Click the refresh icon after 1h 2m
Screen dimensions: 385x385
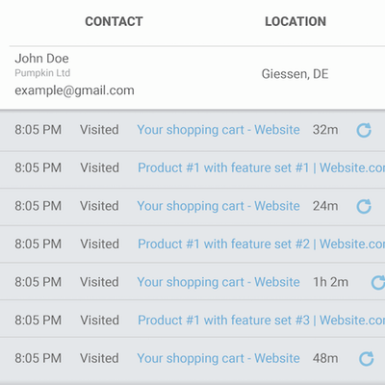click(x=378, y=283)
